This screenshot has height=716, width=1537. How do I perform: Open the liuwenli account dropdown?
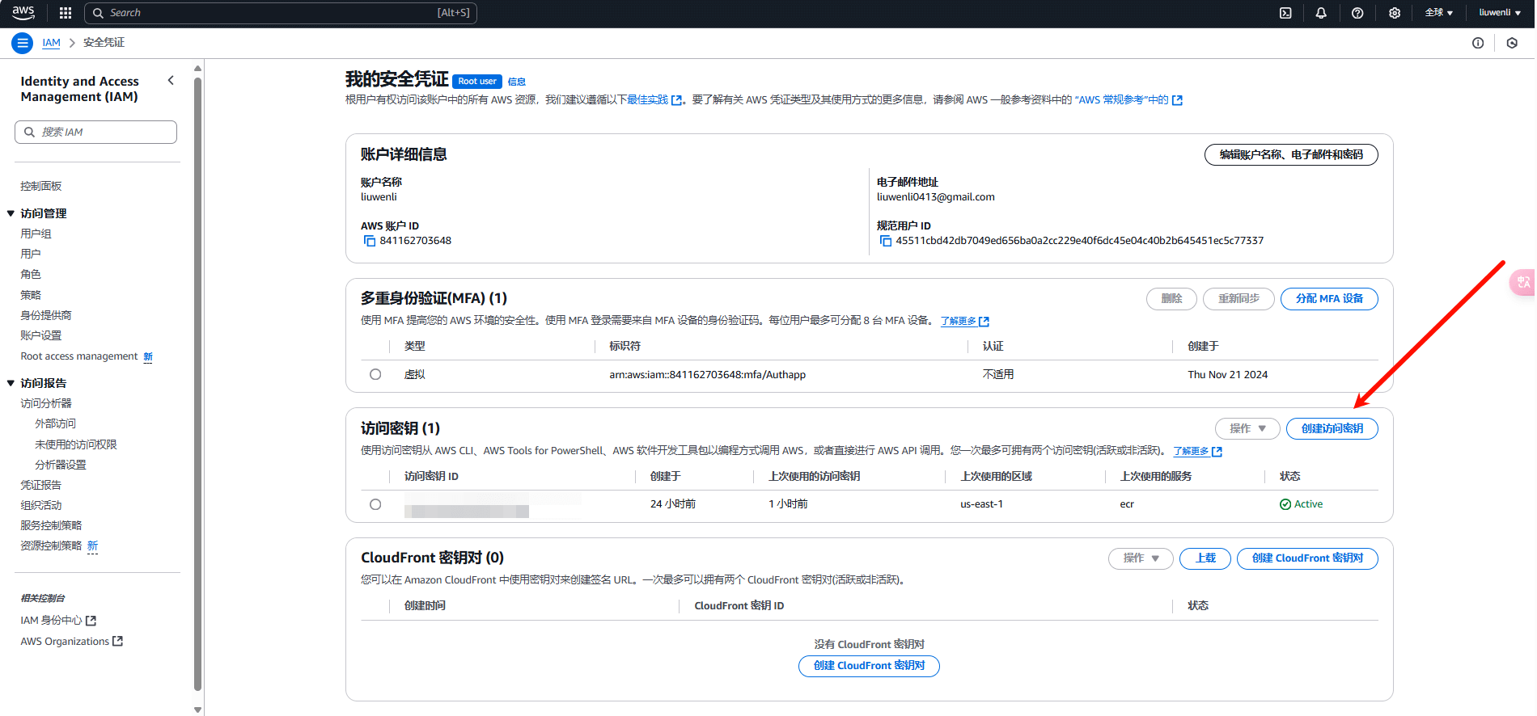coord(1500,13)
